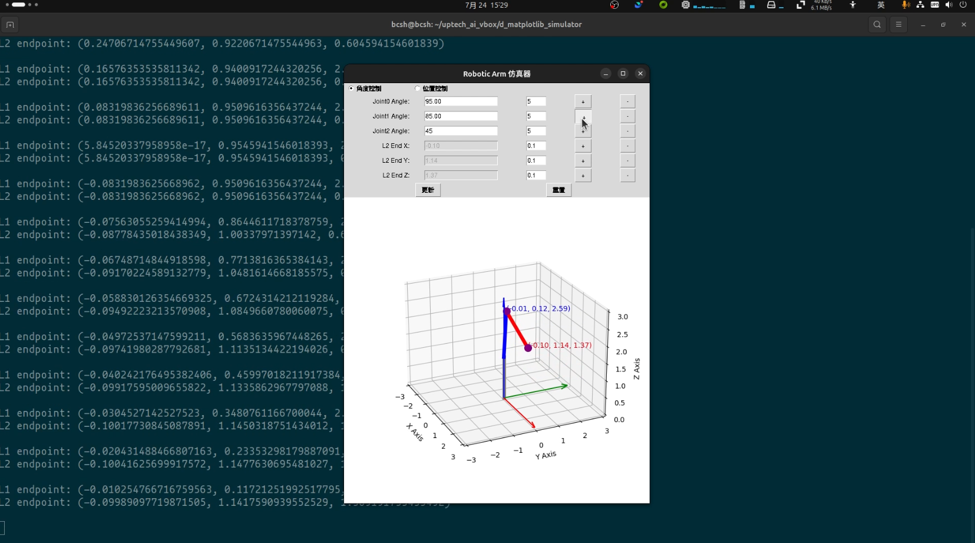
Task: Click the CPU usage monitor indicator
Action: [703, 5]
